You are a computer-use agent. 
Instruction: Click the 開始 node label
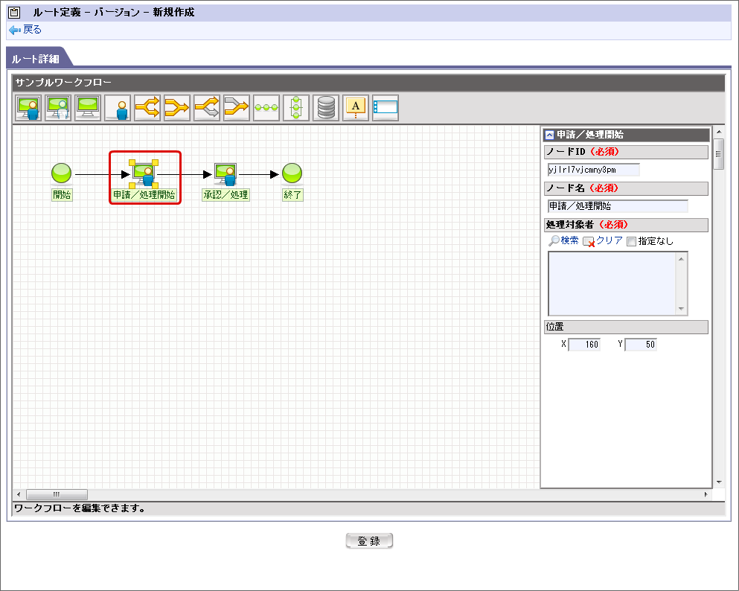62,195
